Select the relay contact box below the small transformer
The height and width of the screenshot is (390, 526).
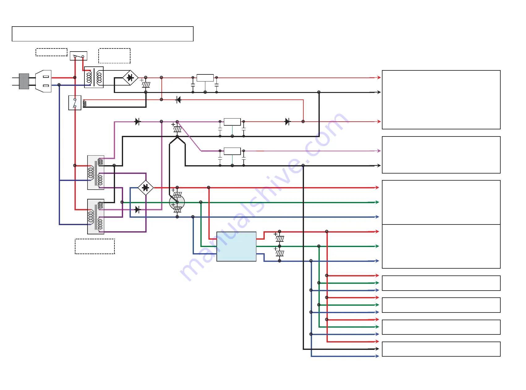(75, 103)
